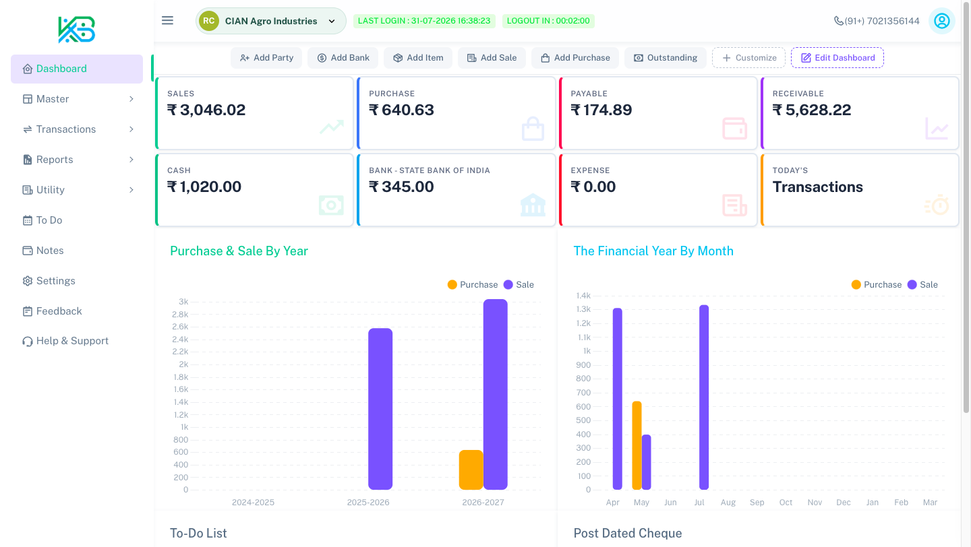
Task: Click the Purchase shopping bag icon
Action: click(533, 129)
